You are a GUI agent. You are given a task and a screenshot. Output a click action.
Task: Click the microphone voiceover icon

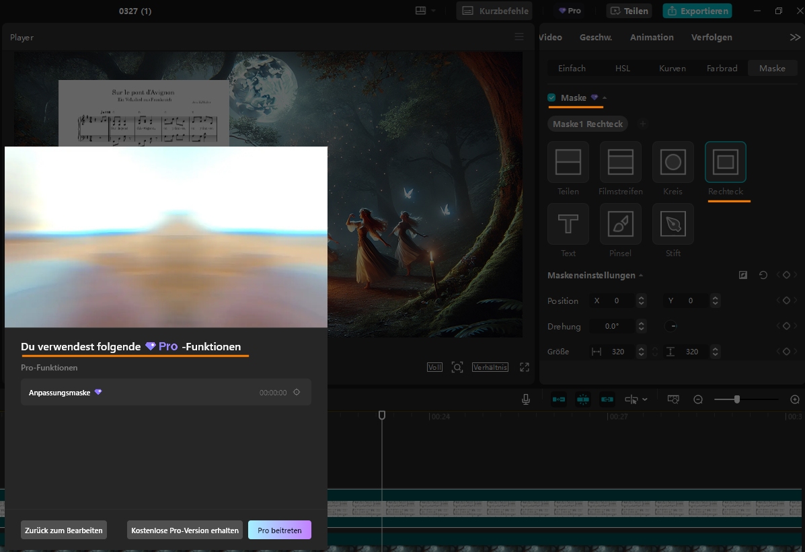526,399
